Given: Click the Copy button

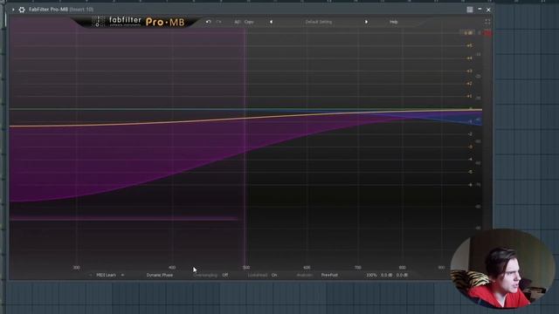Looking at the screenshot, I should point(249,22).
